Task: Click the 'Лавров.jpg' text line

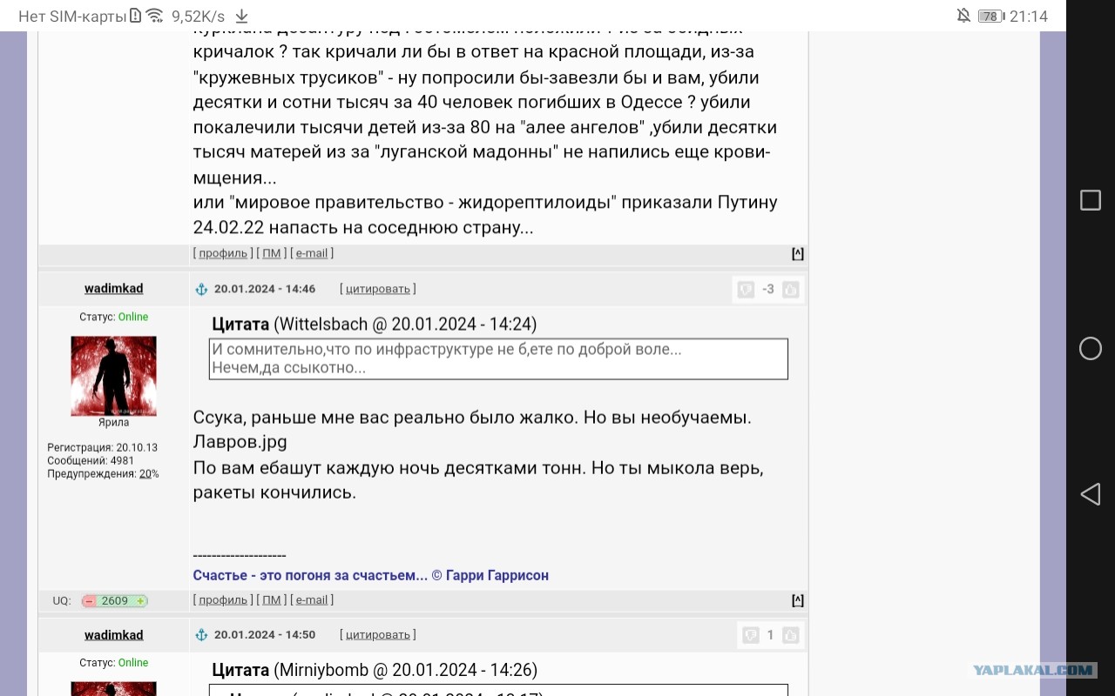Action: click(240, 442)
